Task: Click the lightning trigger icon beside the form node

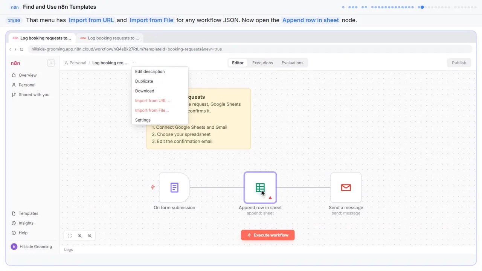Action: tap(153, 187)
